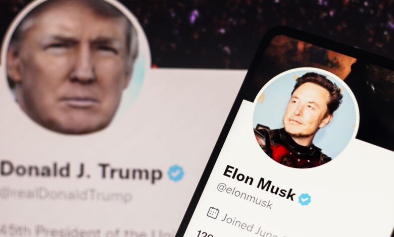This screenshot has height=237, width=394.
Task: Click the word Musk in the display name
Action: 276,189
